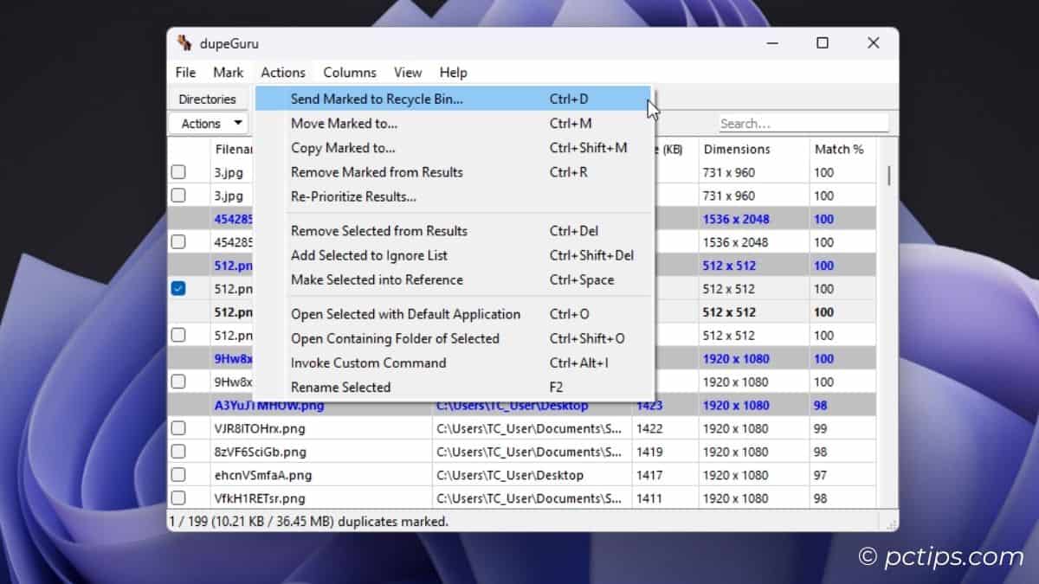Open the Actions dropdown below Directories
This screenshot has height=584, width=1039.
208,123
